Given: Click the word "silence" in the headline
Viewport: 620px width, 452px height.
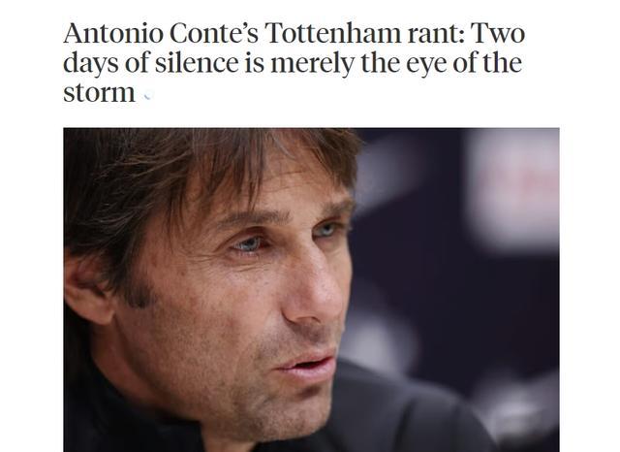Looking at the screenshot, I should tap(197, 63).
